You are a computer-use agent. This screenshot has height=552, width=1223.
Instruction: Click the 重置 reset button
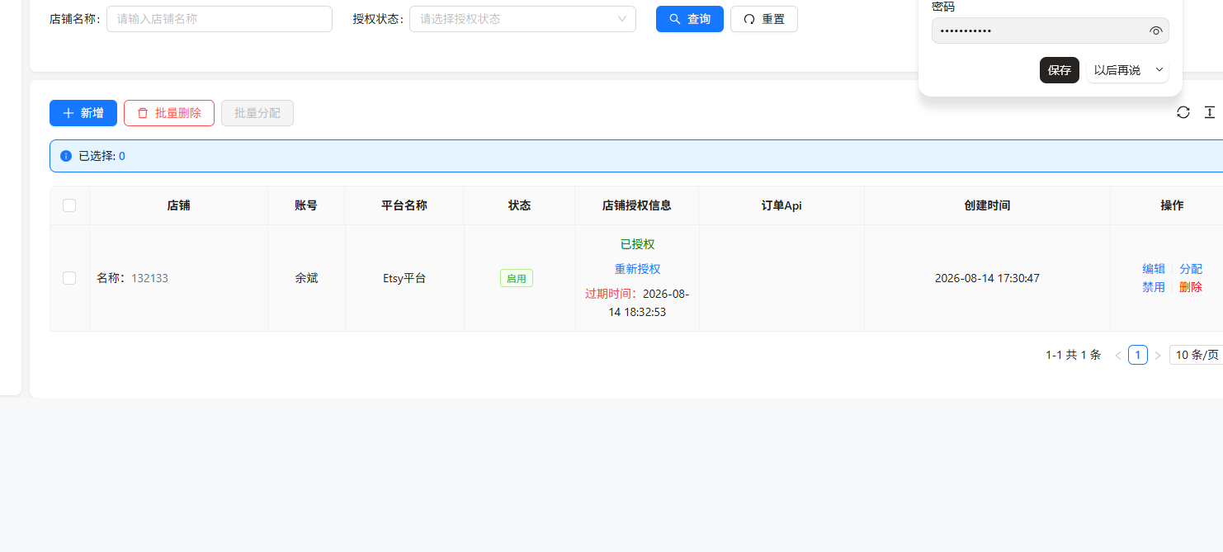(764, 19)
